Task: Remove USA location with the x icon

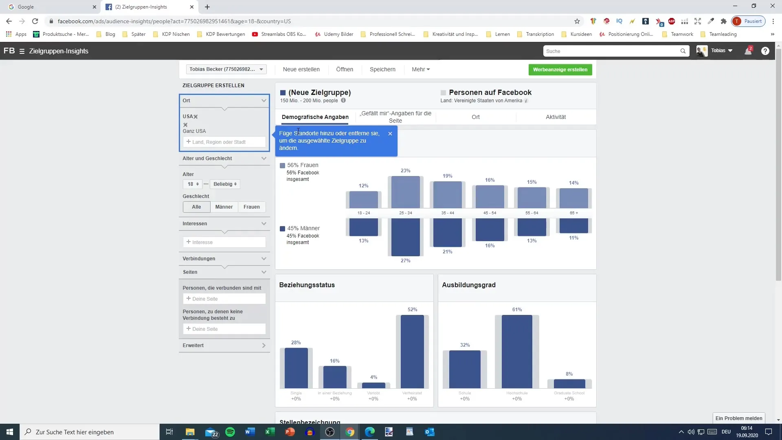Action: [x=196, y=117]
